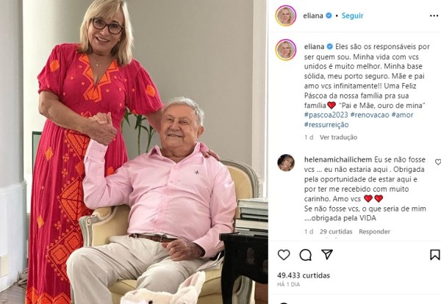Open the three-dot more options menu

coord(434,15)
